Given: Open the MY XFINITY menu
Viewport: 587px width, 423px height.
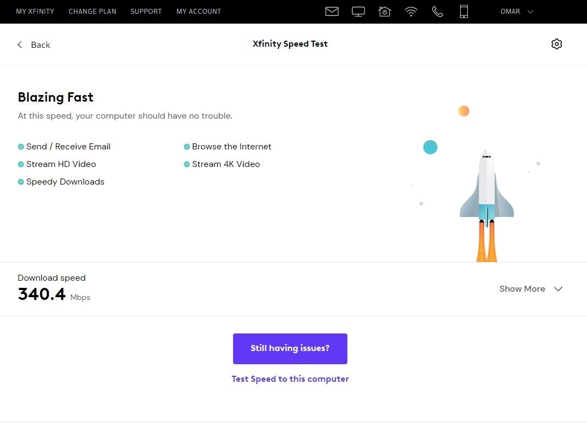Looking at the screenshot, I should tap(35, 12).
